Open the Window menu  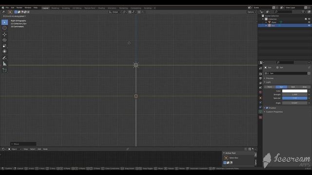pyautogui.click(x=28, y=8)
